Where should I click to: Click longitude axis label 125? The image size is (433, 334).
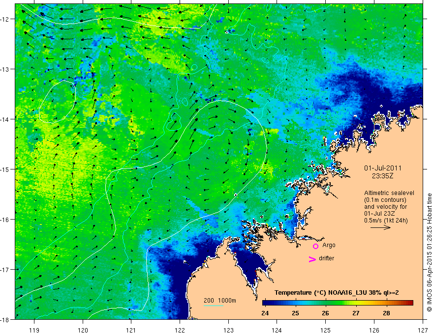pyautogui.click(x=326, y=331)
